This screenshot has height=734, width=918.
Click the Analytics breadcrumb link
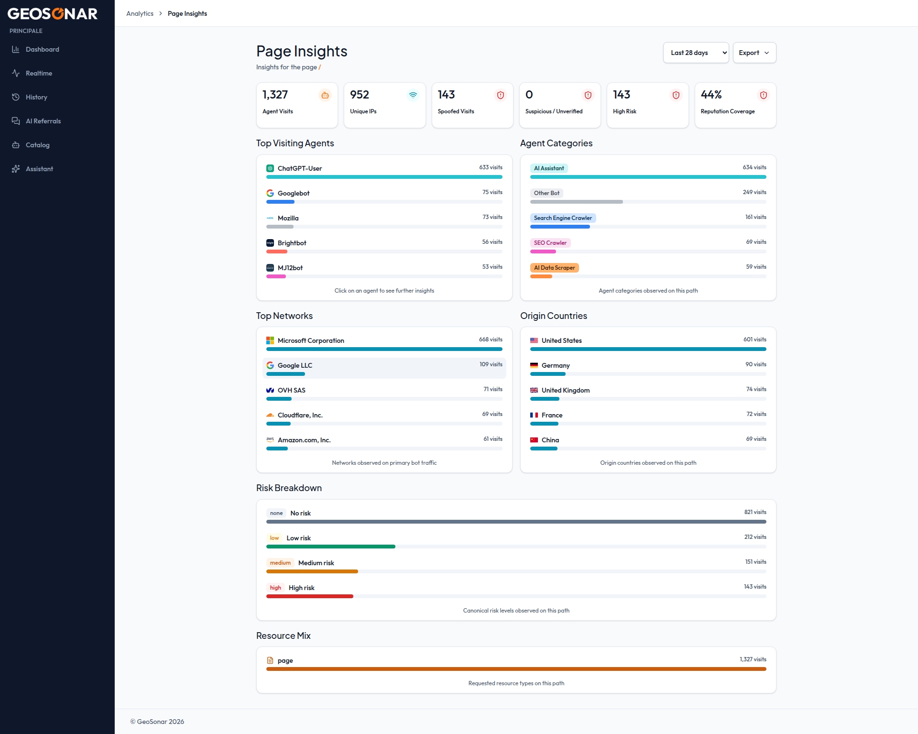140,13
